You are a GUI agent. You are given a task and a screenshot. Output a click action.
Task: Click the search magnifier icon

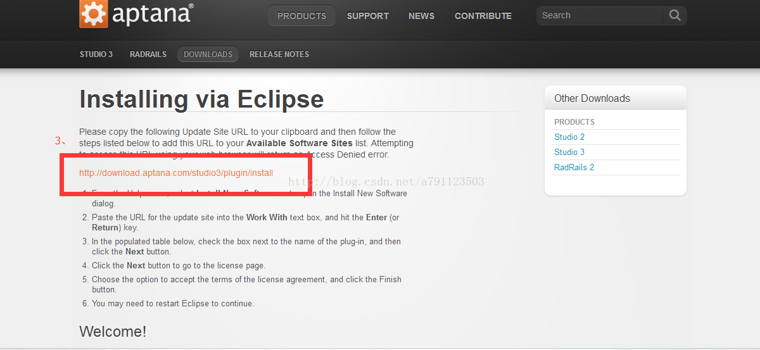pos(674,15)
